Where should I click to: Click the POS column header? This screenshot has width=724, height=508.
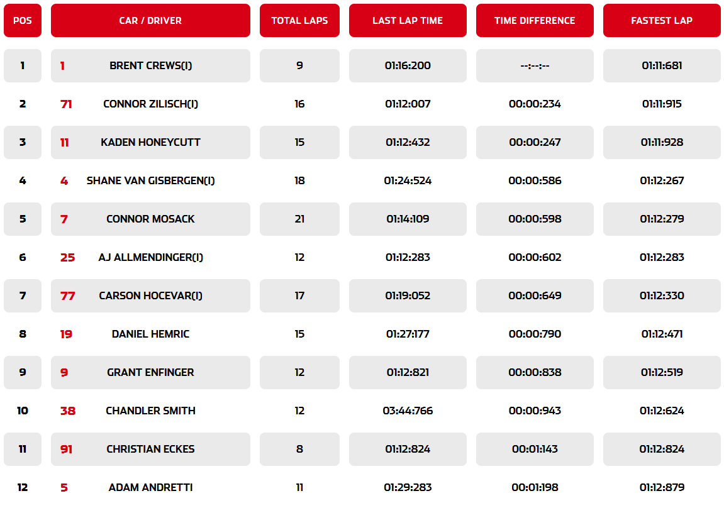coord(22,20)
